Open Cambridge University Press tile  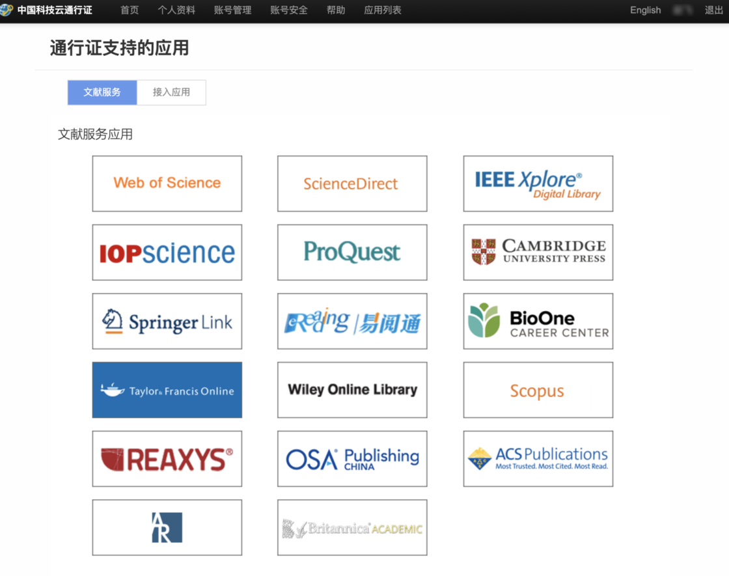pos(538,253)
